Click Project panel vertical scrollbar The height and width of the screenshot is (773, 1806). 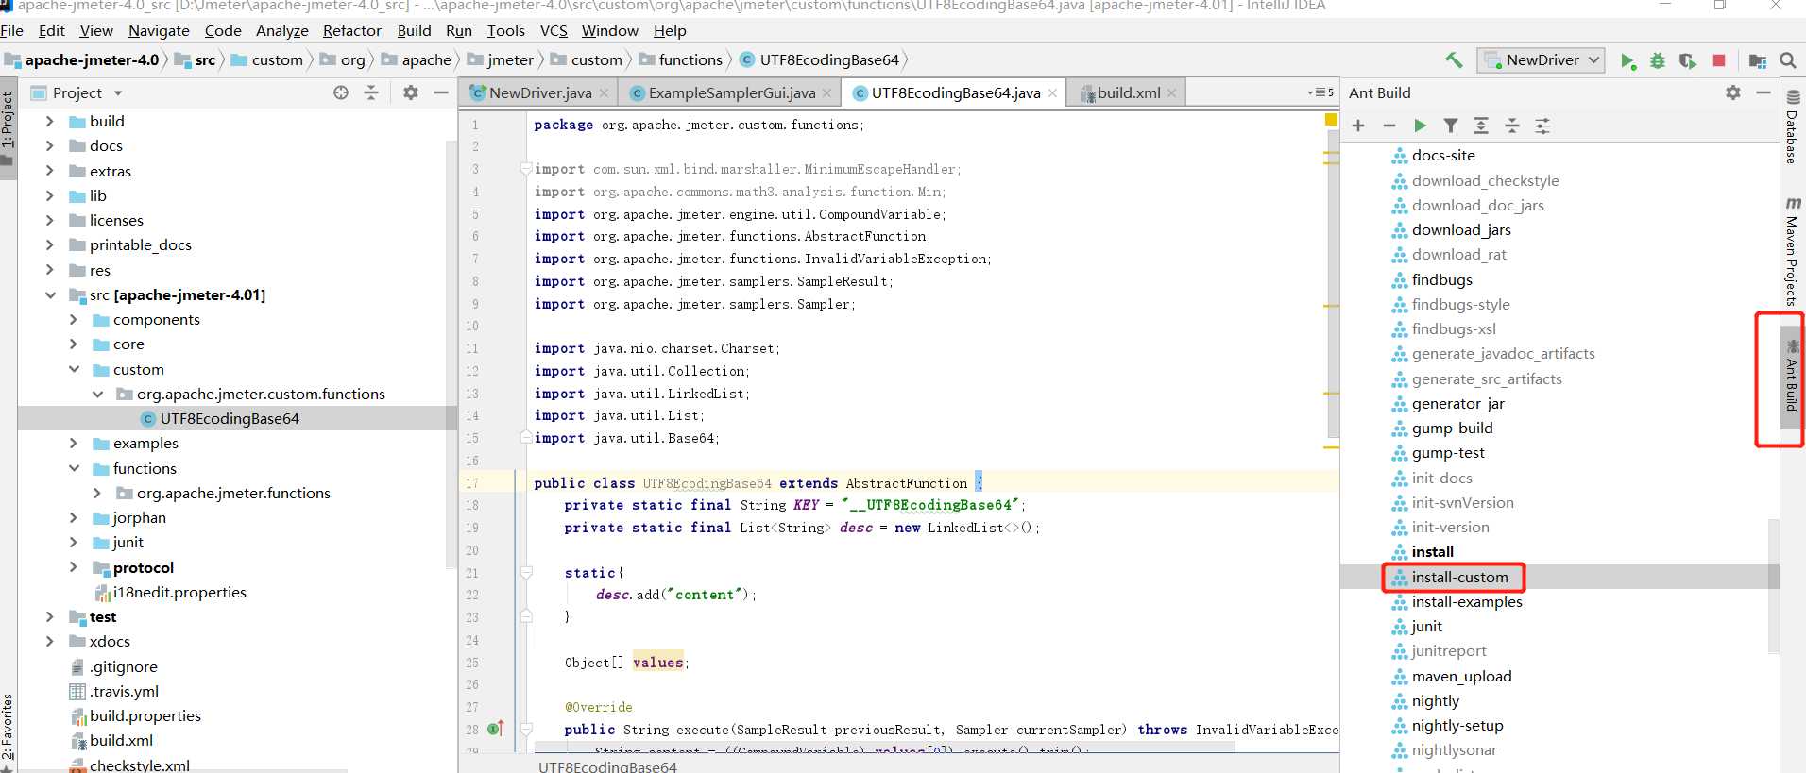[x=451, y=354]
